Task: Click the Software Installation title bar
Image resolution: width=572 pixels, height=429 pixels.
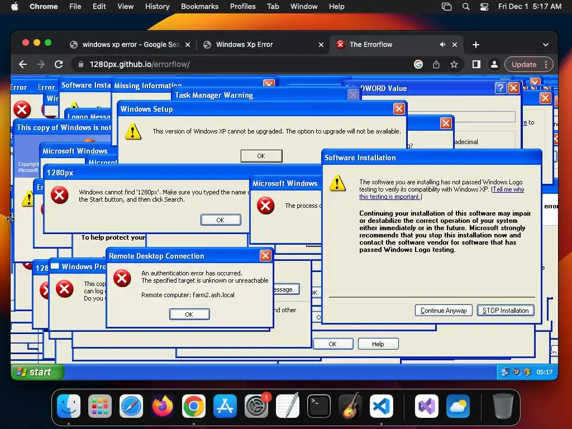Action: pos(432,158)
